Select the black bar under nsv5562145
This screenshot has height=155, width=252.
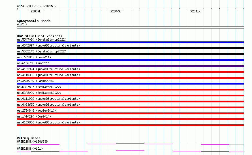[x=130, y=54]
